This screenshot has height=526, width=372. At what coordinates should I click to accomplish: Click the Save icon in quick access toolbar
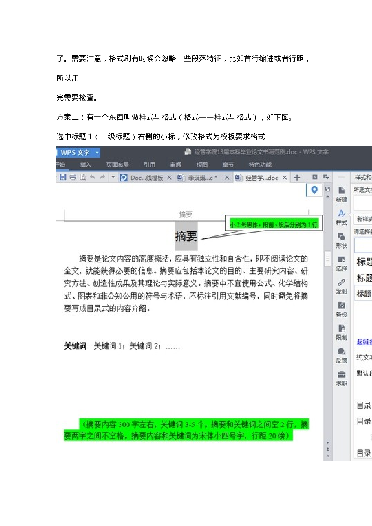(x=63, y=177)
